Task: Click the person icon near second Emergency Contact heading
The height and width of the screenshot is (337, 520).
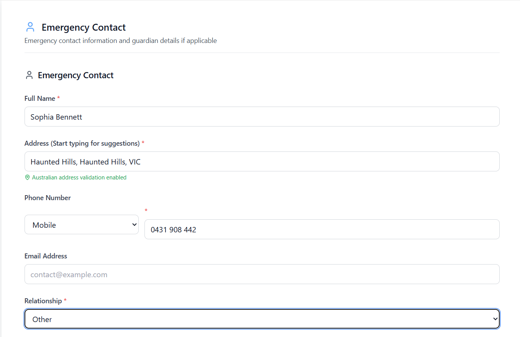Action: pyautogui.click(x=29, y=75)
